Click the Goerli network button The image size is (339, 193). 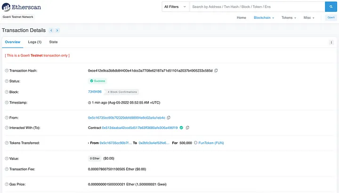click(x=331, y=18)
